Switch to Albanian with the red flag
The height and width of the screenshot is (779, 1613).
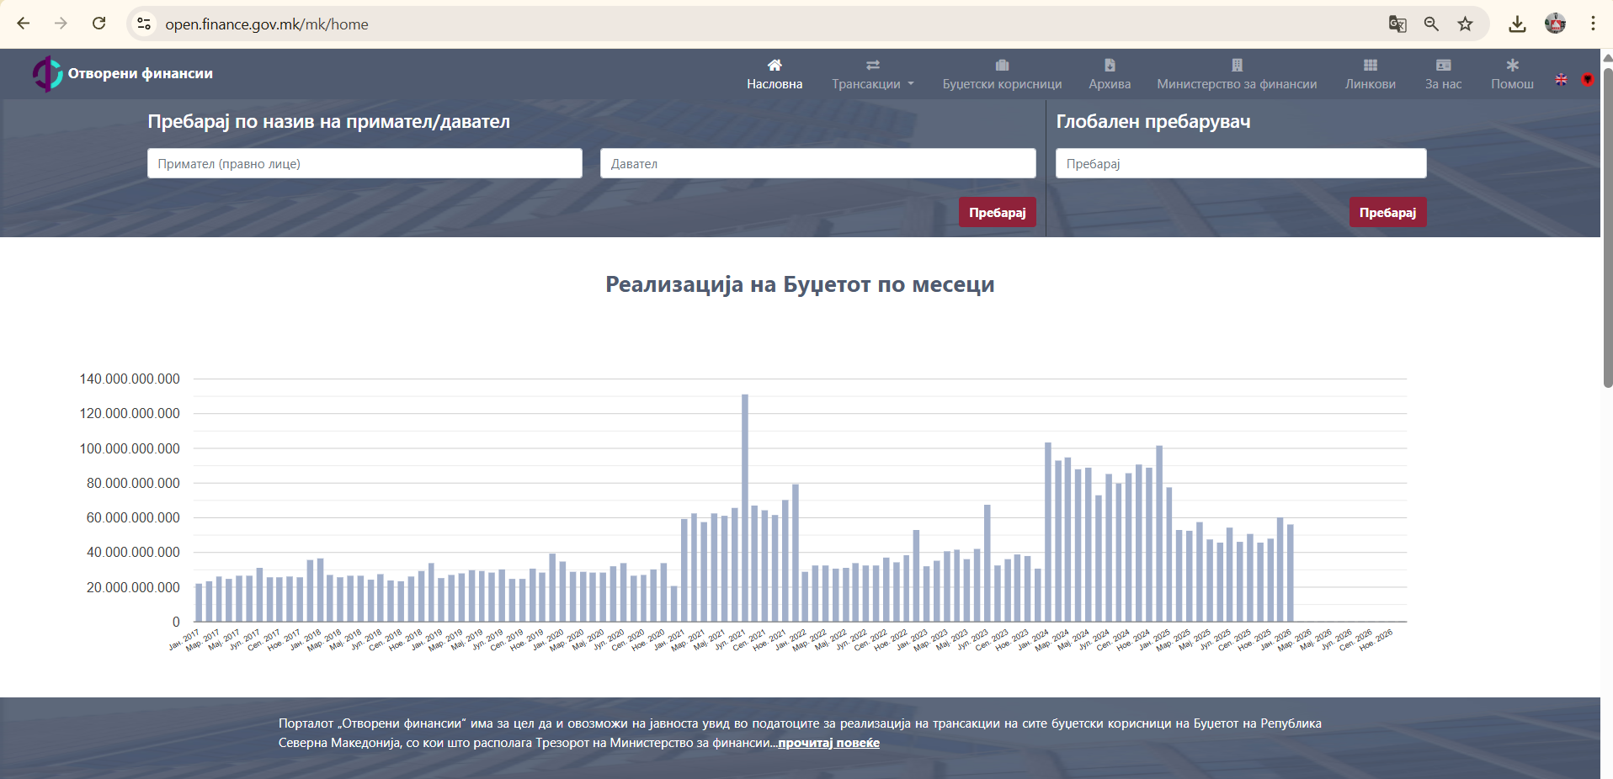1589,80
